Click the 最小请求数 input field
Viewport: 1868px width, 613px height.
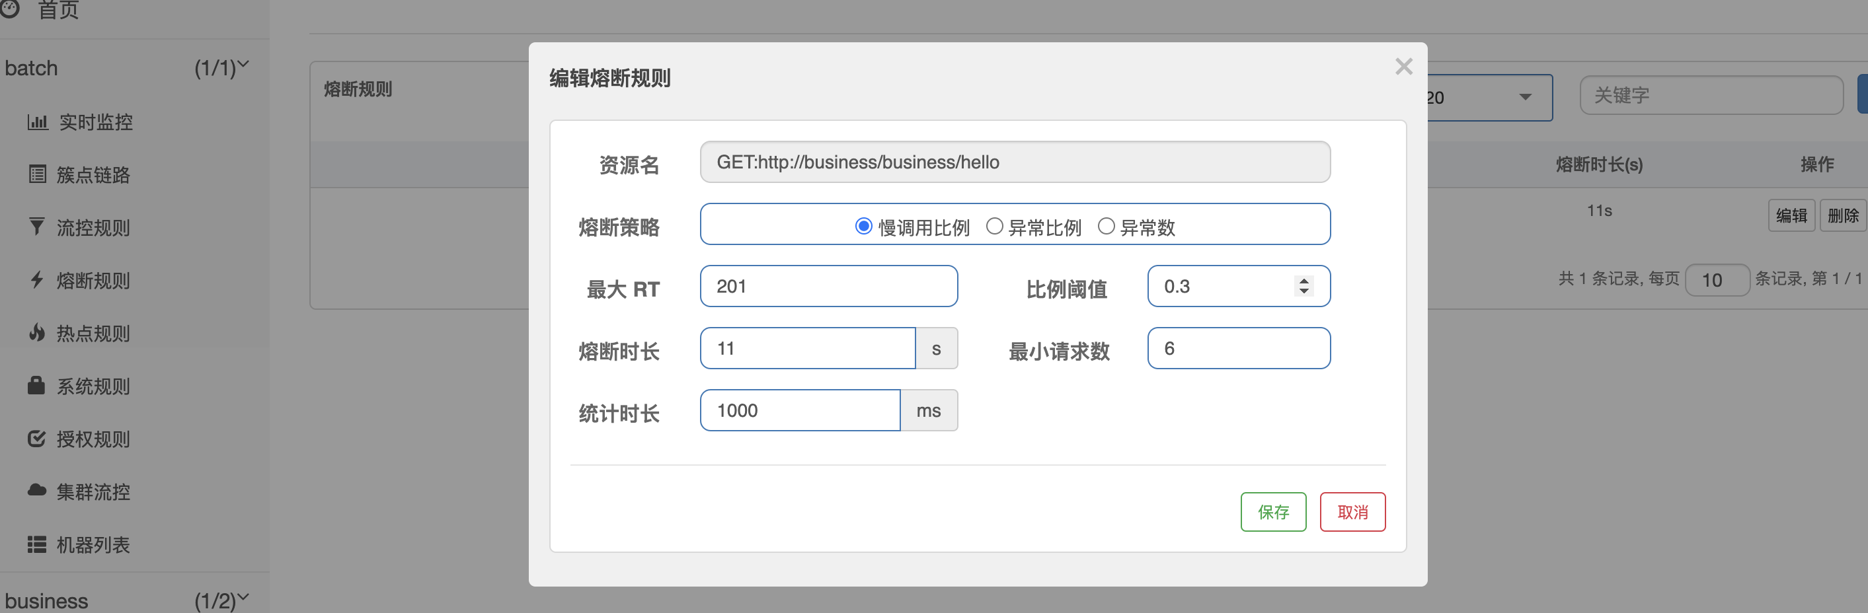click(1239, 349)
